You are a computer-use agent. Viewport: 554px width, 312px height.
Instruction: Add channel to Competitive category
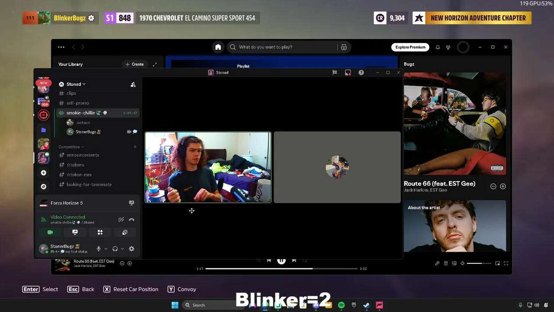pyautogui.click(x=135, y=147)
